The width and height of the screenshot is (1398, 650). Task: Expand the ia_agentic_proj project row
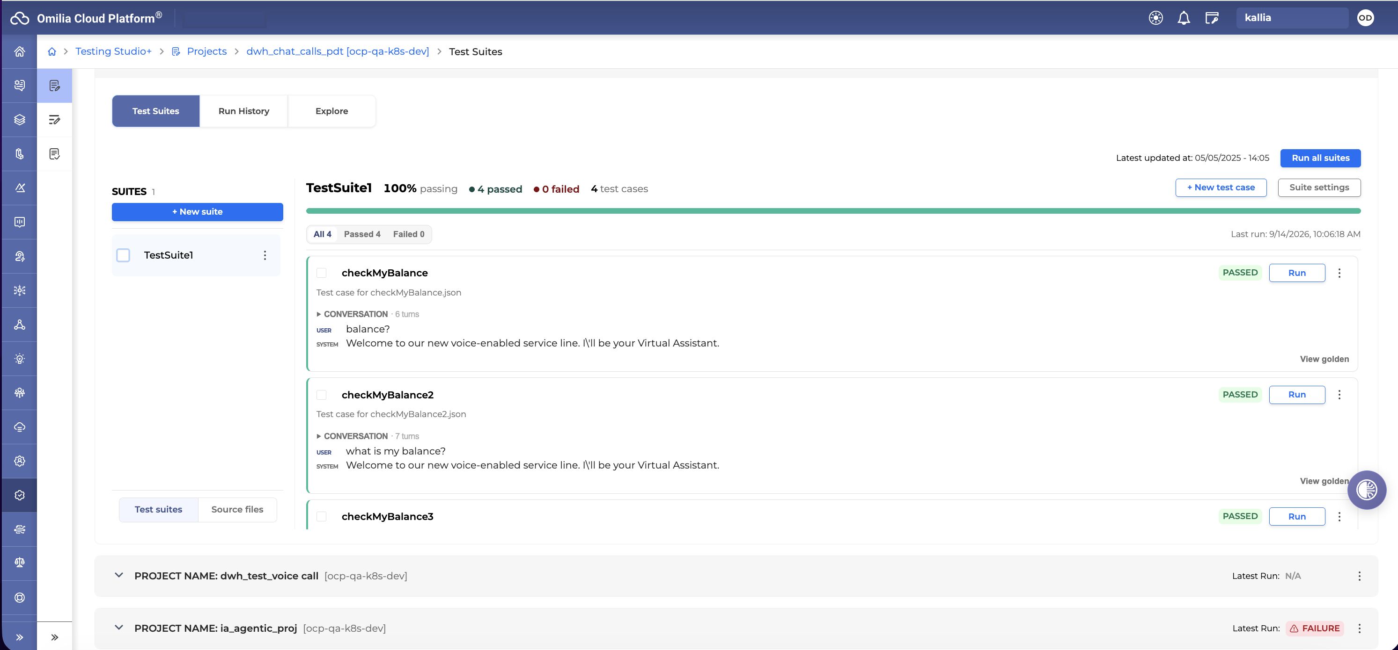click(119, 628)
